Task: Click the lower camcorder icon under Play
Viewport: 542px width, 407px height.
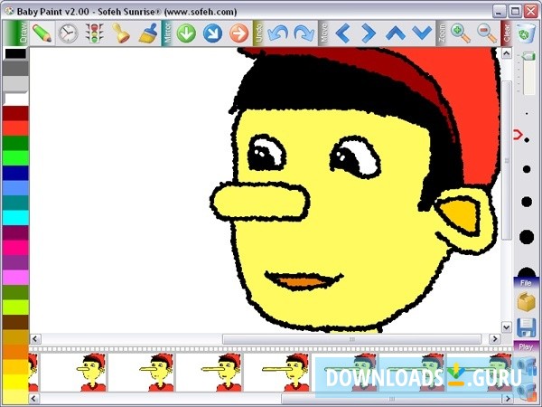Action: [x=526, y=391]
